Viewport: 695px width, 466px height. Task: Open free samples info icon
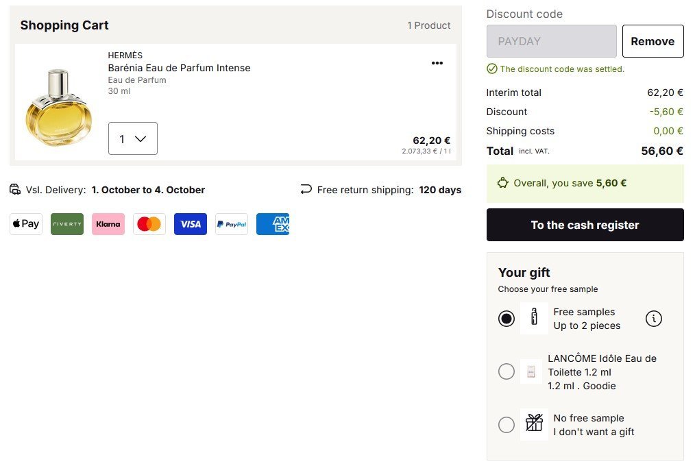[x=654, y=319]
